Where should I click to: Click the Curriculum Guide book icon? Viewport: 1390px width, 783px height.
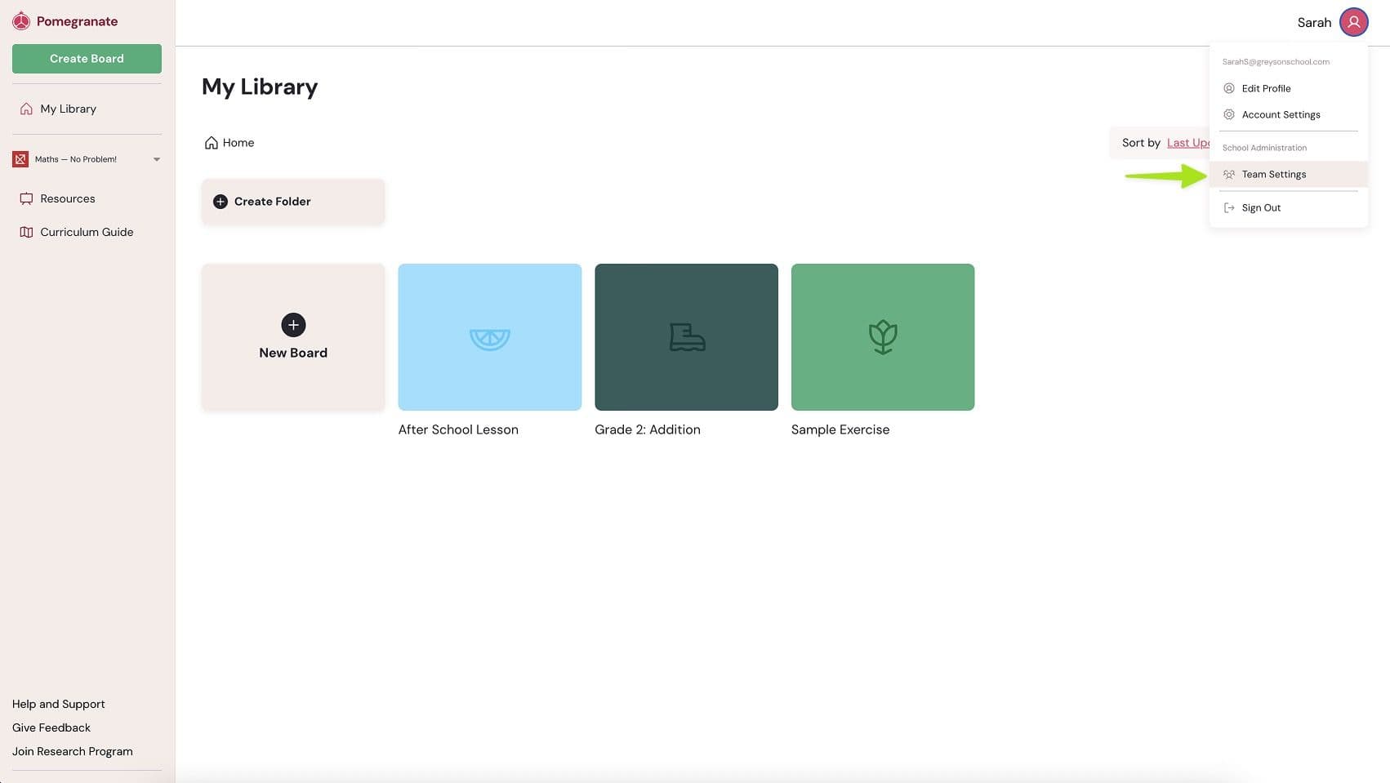click(x=26, y=232)
